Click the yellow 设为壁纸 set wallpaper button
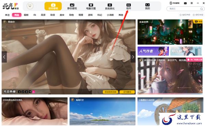Screen dimensions: 205x126 [127, 92]
